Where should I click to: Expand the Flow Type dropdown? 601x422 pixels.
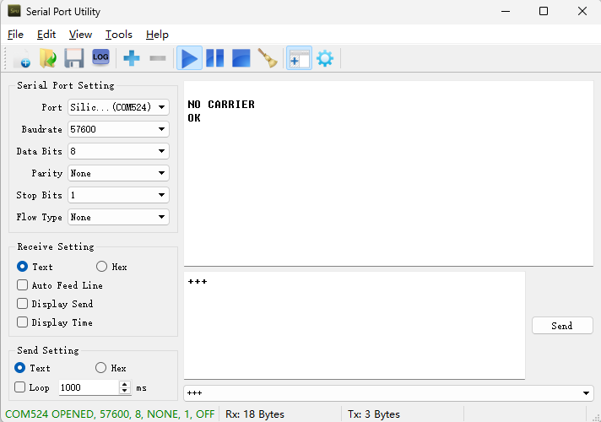point(118,217)
